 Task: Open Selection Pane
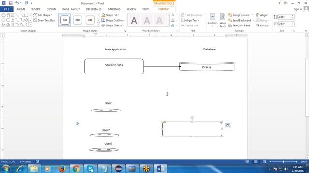(x=239, y=25)
